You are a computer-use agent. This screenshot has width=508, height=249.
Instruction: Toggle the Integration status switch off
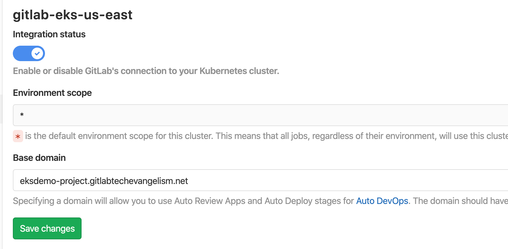29,53
